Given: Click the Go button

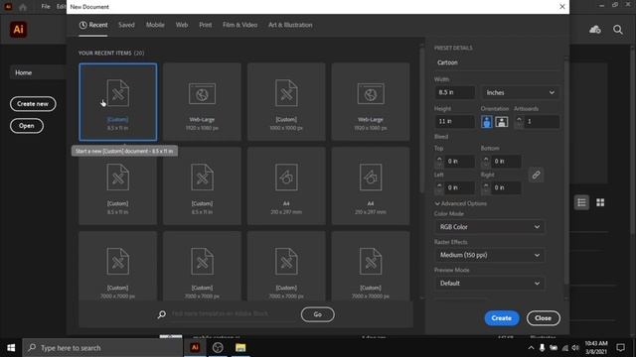Looking at the screenshot, I should pos(318,314).
